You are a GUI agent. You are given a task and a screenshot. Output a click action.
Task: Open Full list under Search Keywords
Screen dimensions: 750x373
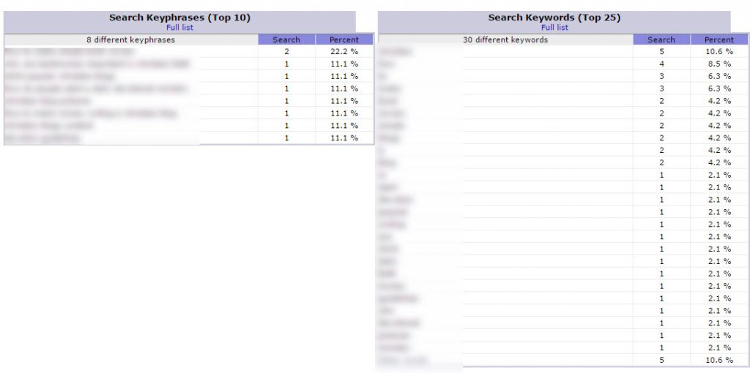[x=554, y=28]
